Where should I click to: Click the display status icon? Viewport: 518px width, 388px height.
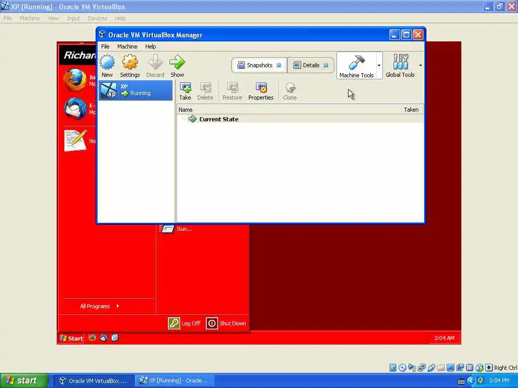(x=450, y=368)
